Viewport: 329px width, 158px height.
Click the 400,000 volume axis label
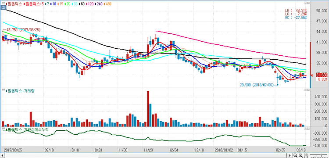tap(321, 97)
